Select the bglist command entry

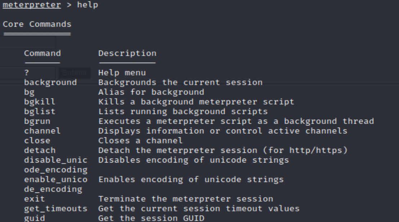point(40,111)
